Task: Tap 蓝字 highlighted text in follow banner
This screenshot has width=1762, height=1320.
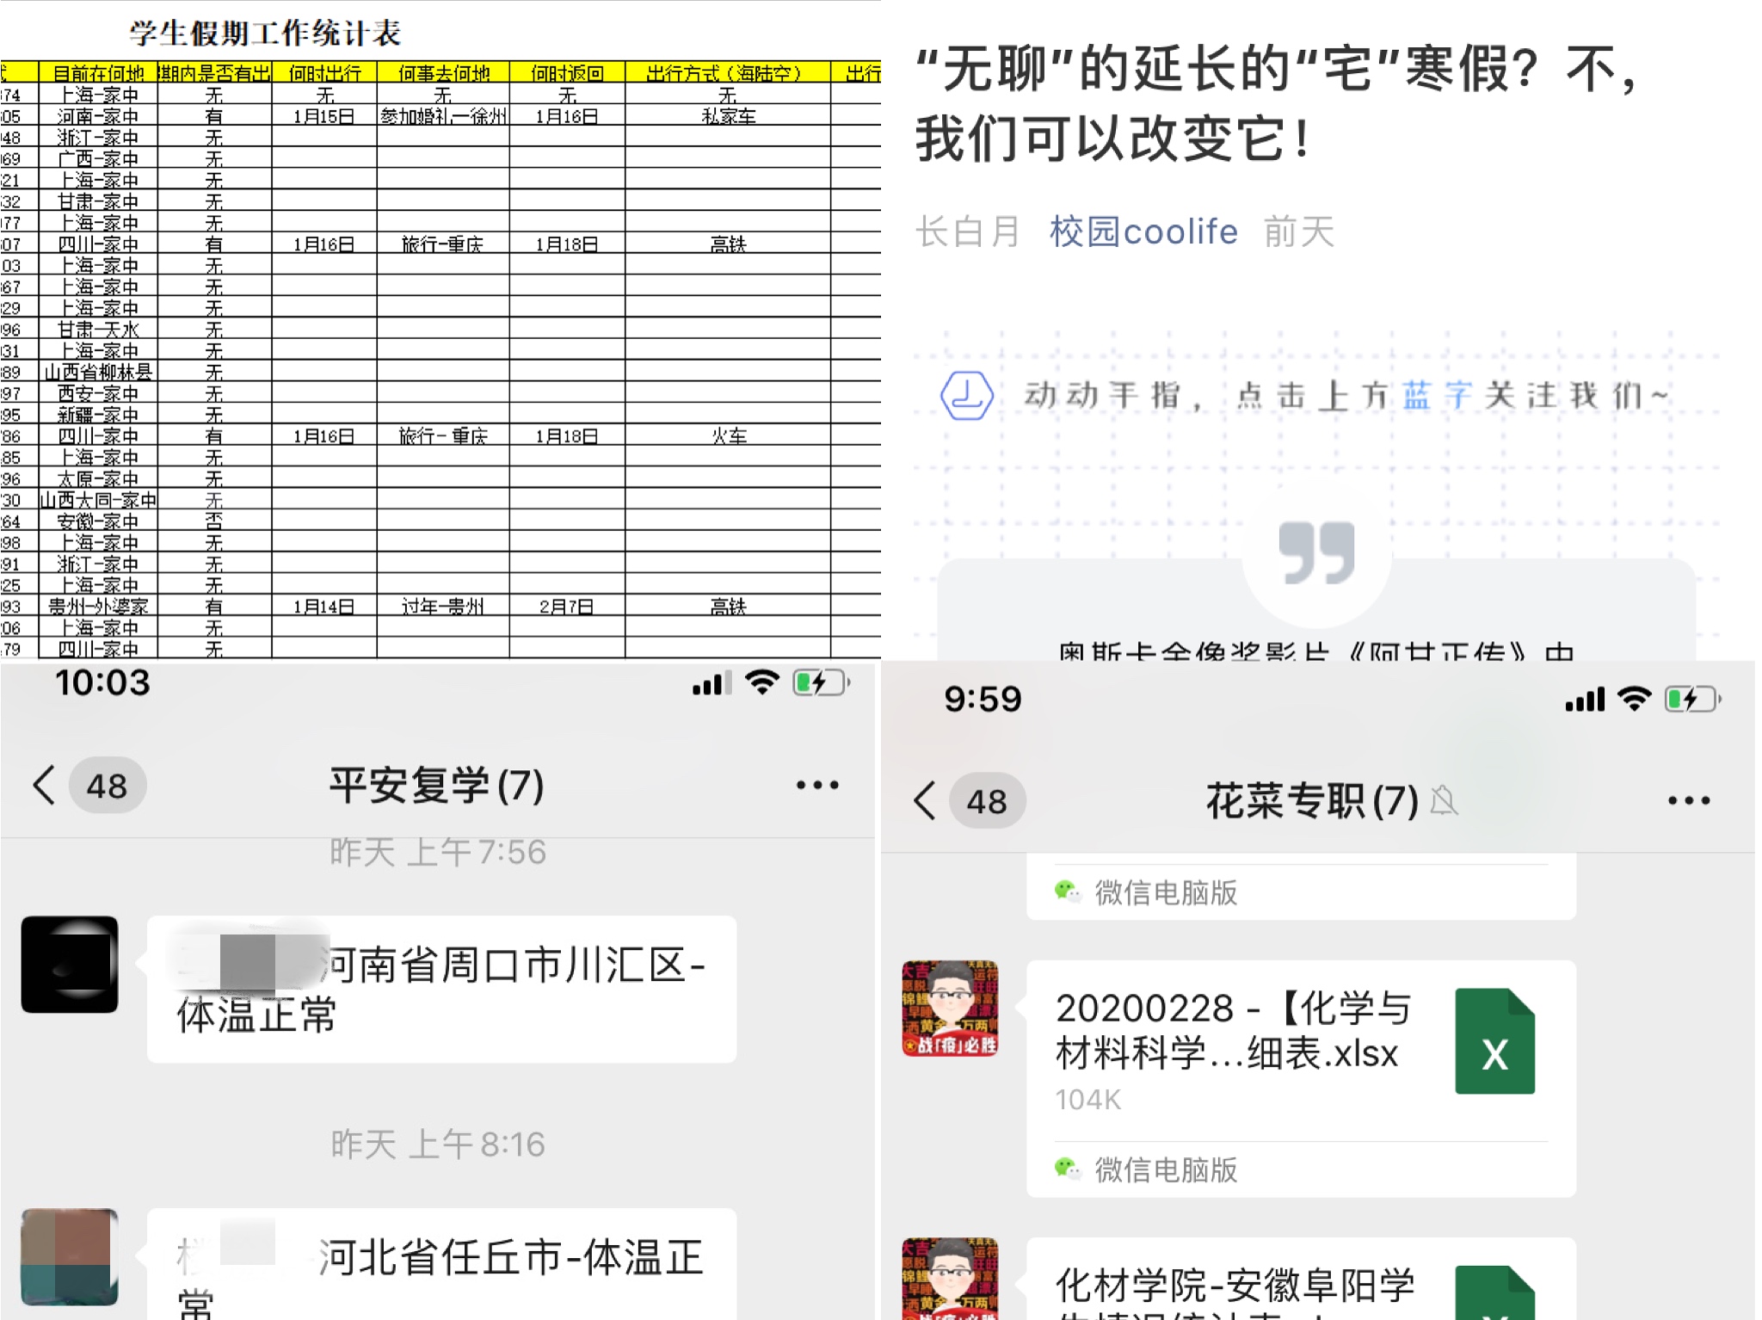Action: click(x=1438, y=396)
